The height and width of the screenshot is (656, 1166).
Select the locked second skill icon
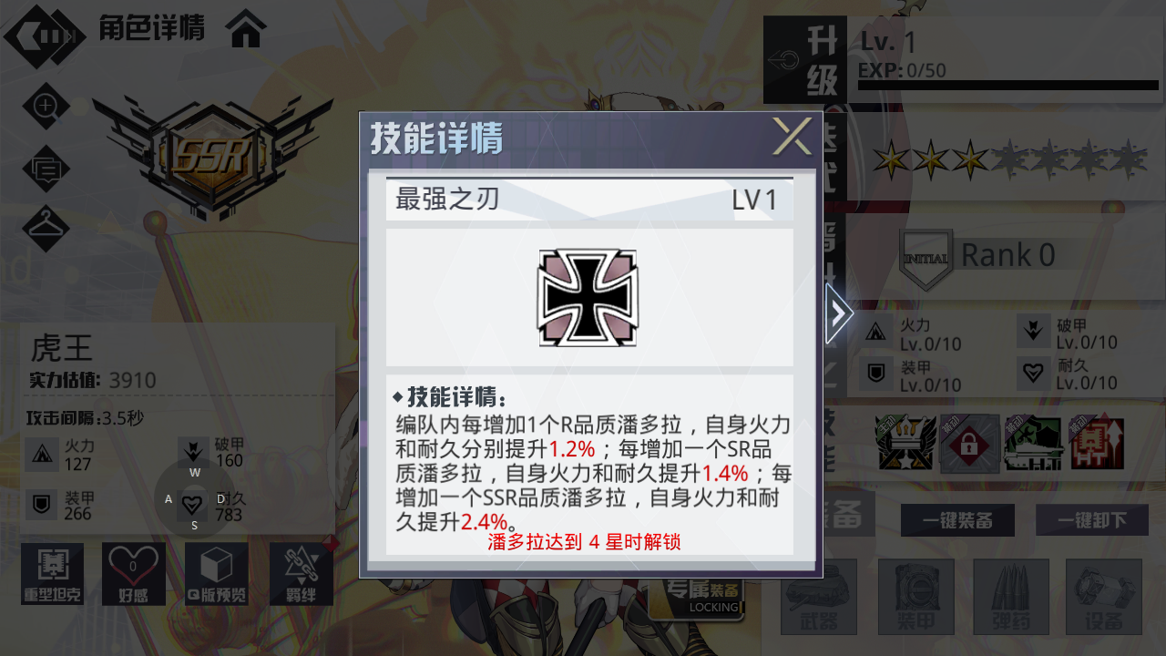click(x=970, y=445)
